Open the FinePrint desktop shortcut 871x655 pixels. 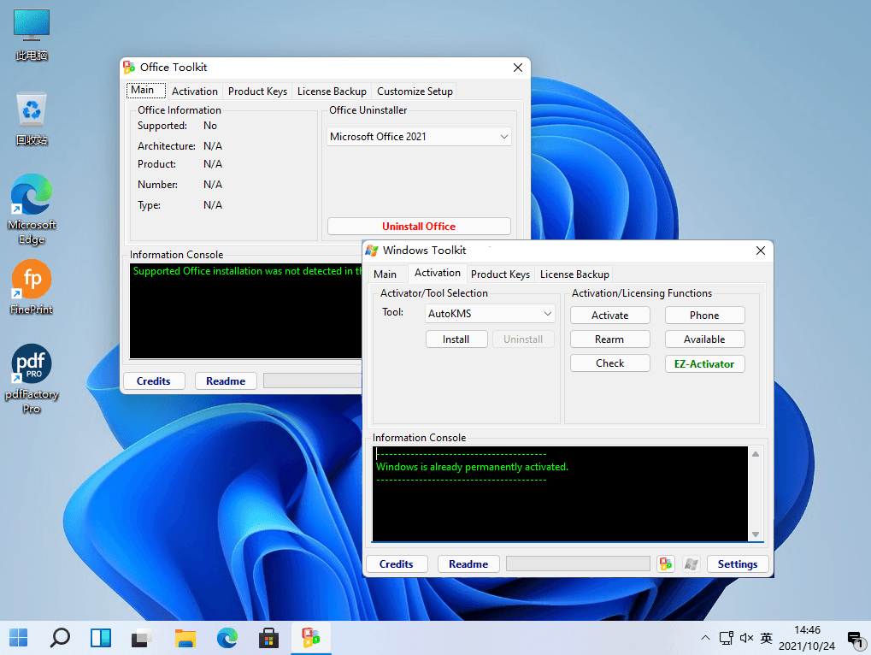[32, 287]
